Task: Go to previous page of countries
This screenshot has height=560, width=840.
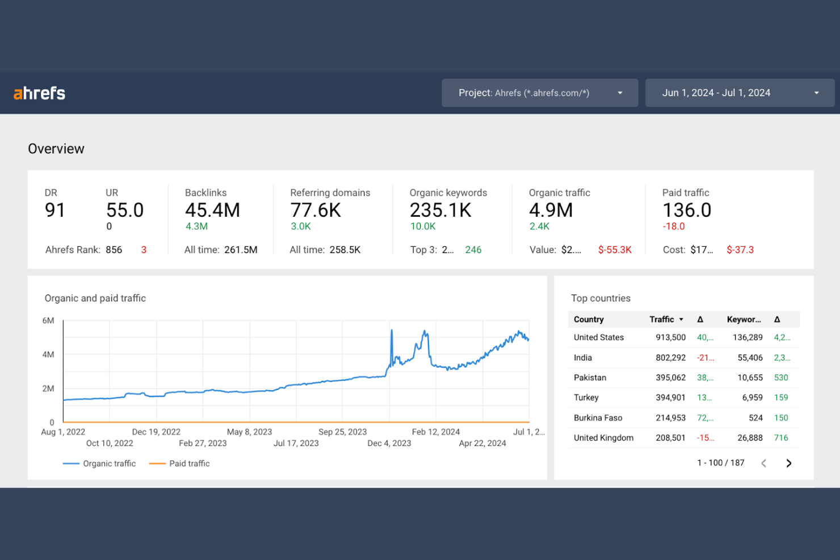Action: point(764,463)
